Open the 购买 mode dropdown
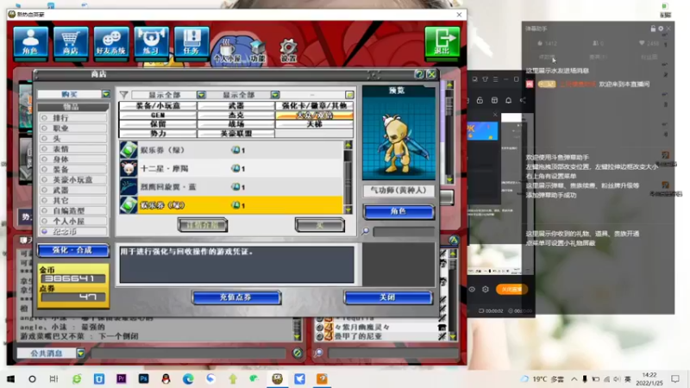 (x=106, y=94)
